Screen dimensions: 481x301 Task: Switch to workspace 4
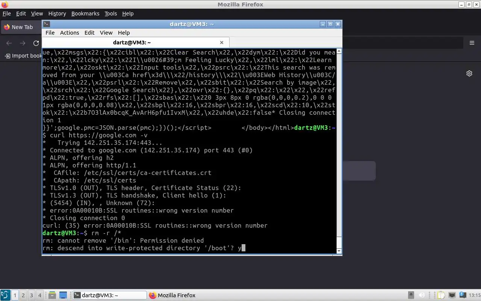pyautogui.click(x=39, y=295)
